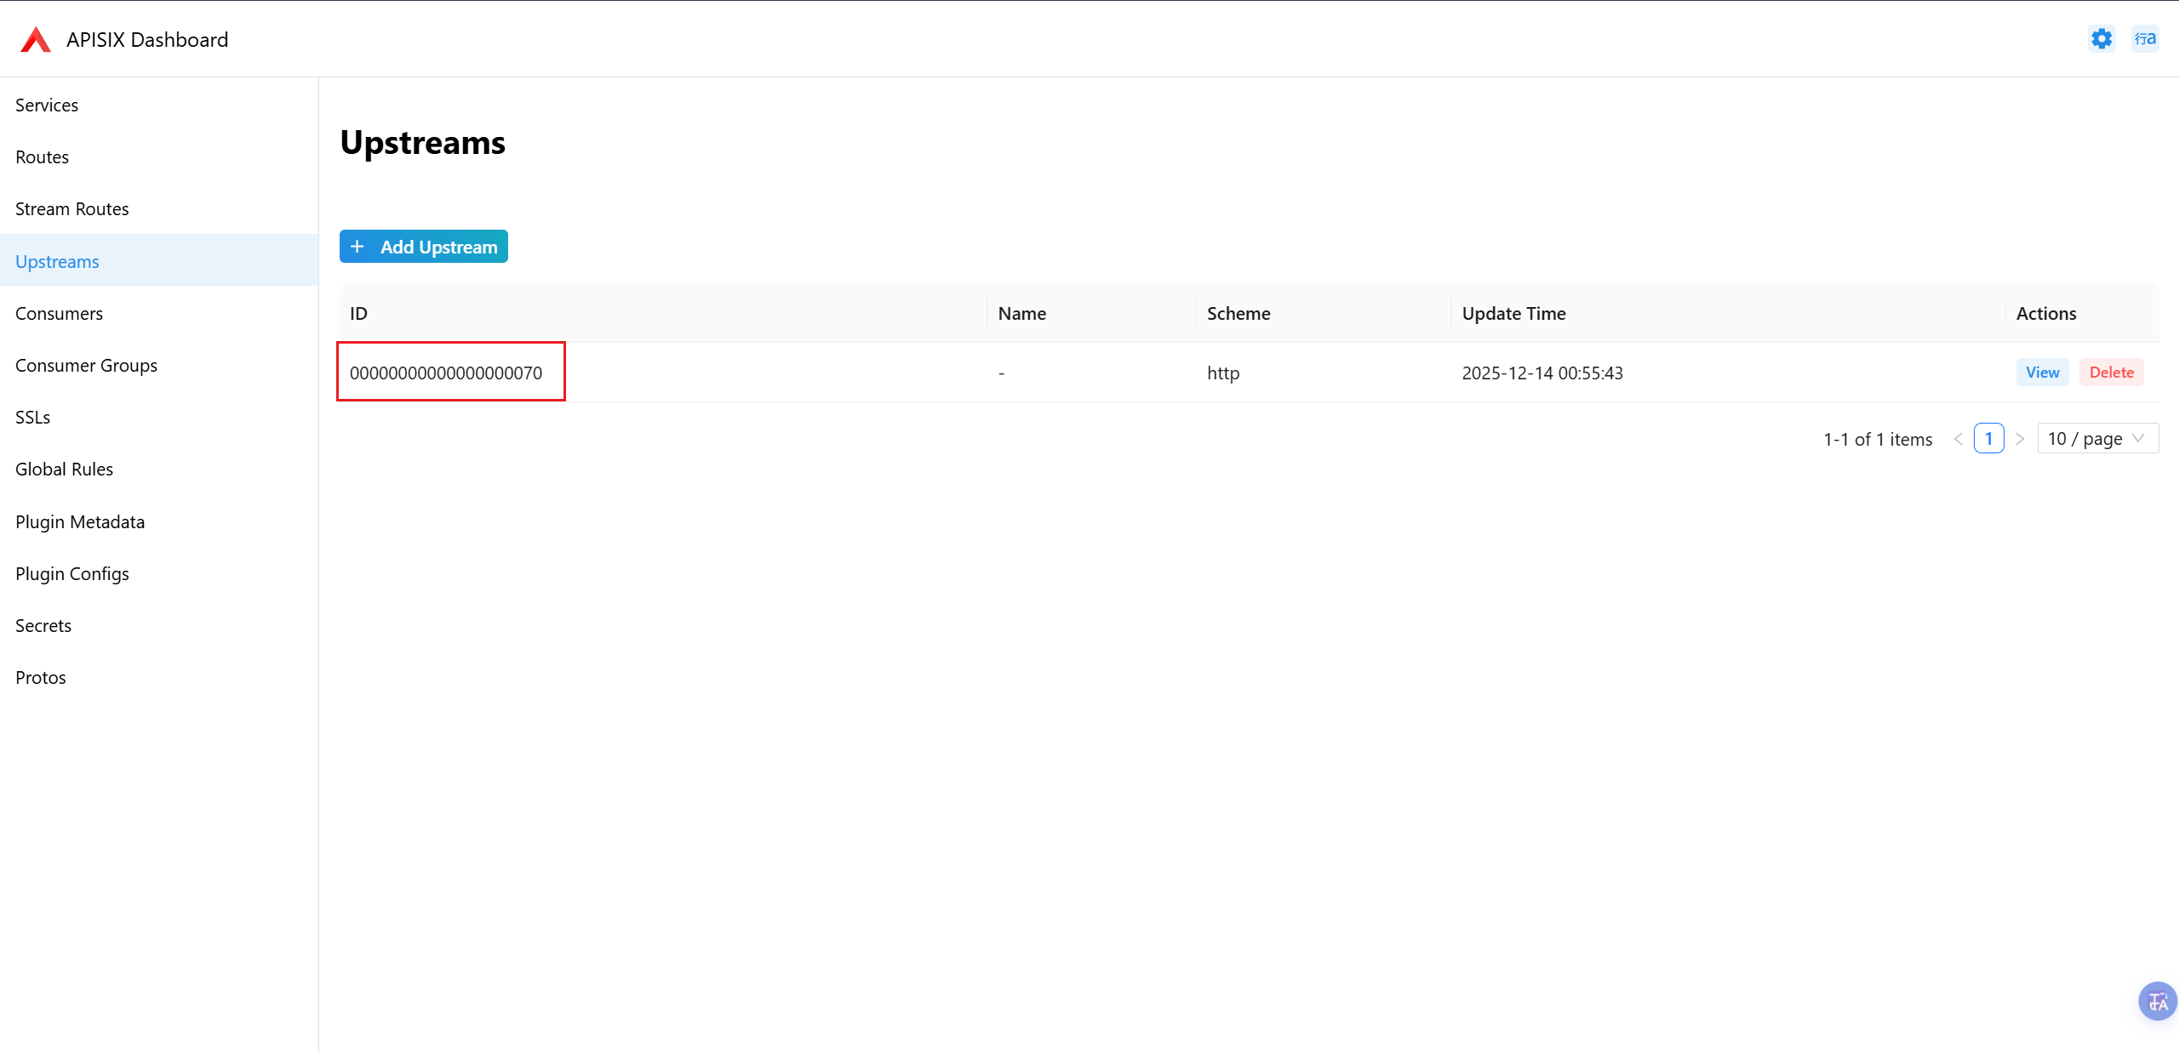Go to next page arrow
Viewport: 2179px width, 1053px height.
2020,439
